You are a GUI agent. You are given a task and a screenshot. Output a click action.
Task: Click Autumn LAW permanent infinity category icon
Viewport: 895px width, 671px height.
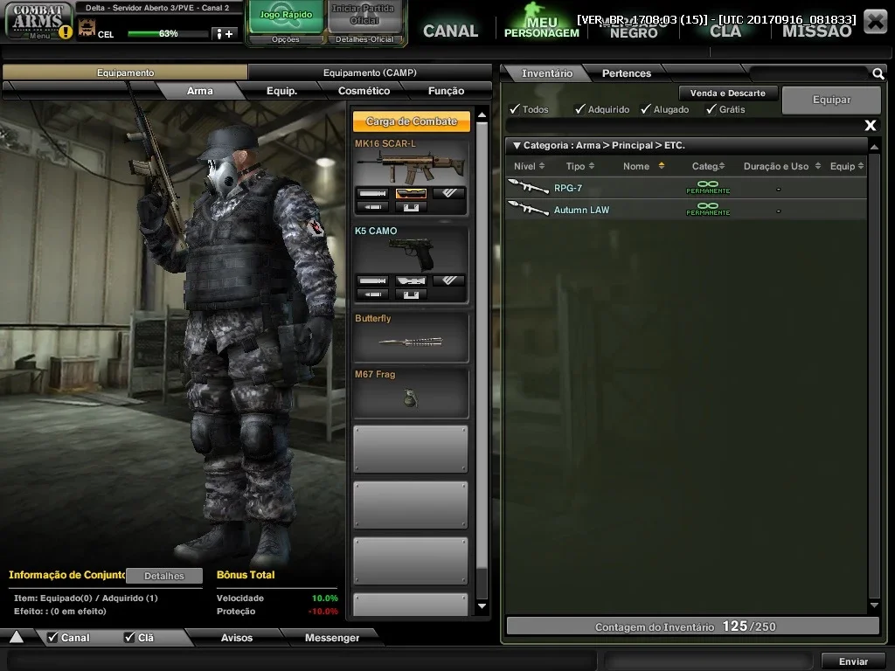coord(708,209)
